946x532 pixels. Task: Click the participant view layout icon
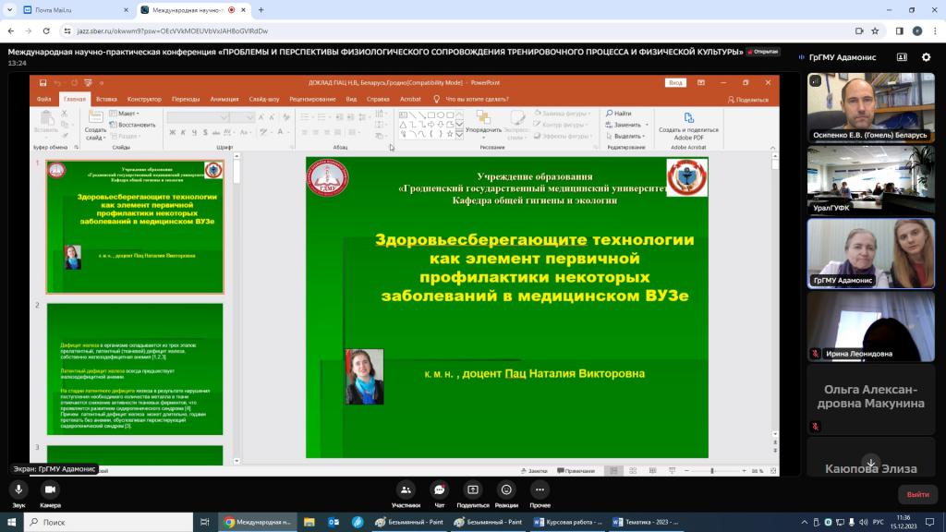[902, 57]
